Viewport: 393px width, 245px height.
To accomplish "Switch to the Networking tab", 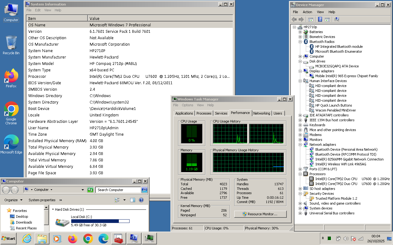I will point(262,113).
